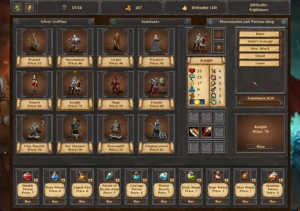Click the Experience progress bar
Image resolution: width=300 pixels, height=211 pixels.
tap(261, 103)
